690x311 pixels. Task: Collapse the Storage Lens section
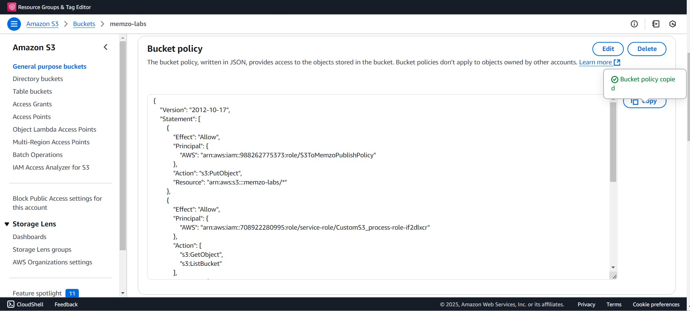[7, 224]
